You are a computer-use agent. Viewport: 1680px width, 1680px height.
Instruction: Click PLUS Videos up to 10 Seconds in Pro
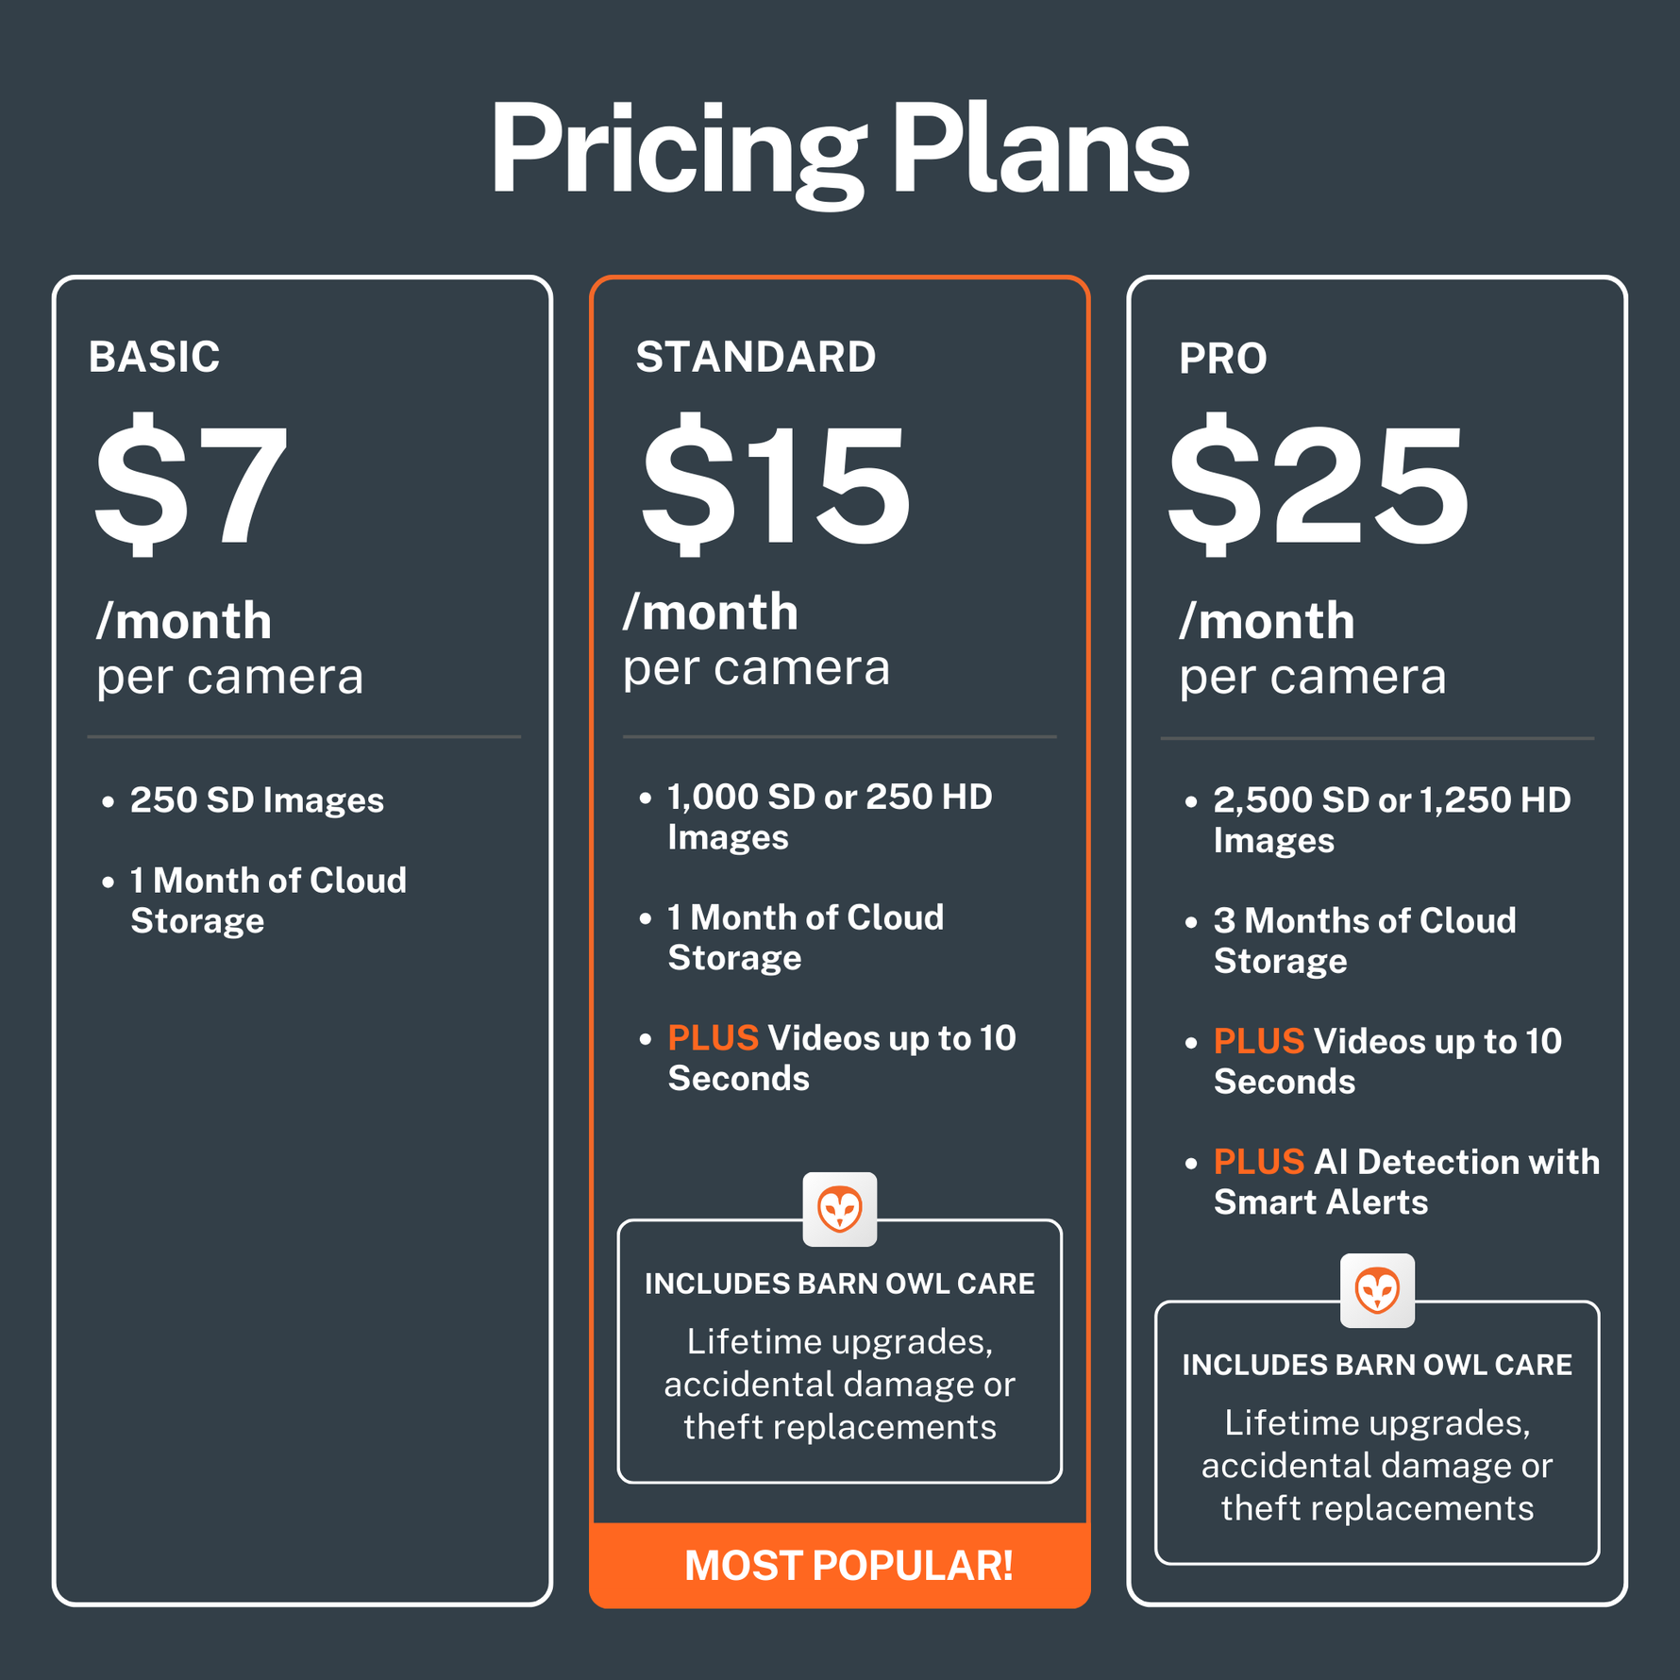tap(1387, 1061)
